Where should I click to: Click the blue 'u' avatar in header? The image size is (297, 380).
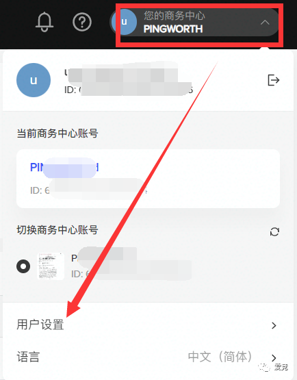coord(125,22)
